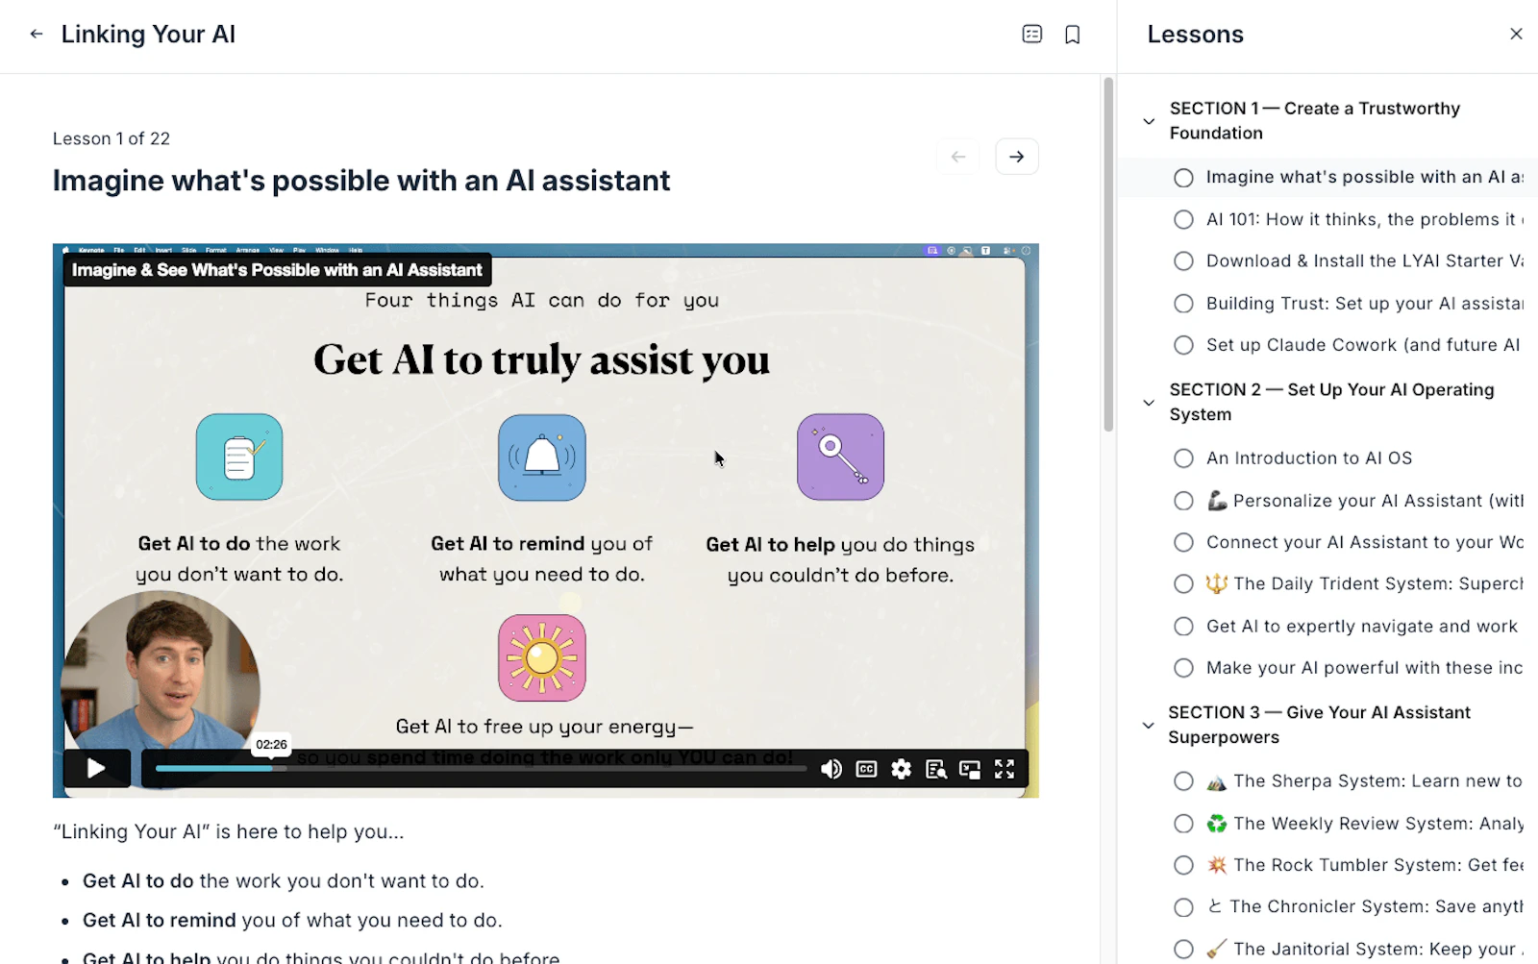The height and width of the screenshot is (964, 1538).
Task: Open the lesson list icon in header
Action: point(1031,34)
